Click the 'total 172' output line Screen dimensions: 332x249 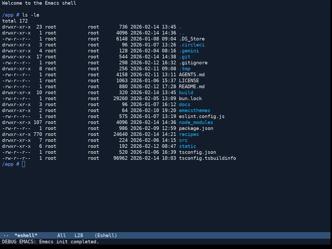15,21
